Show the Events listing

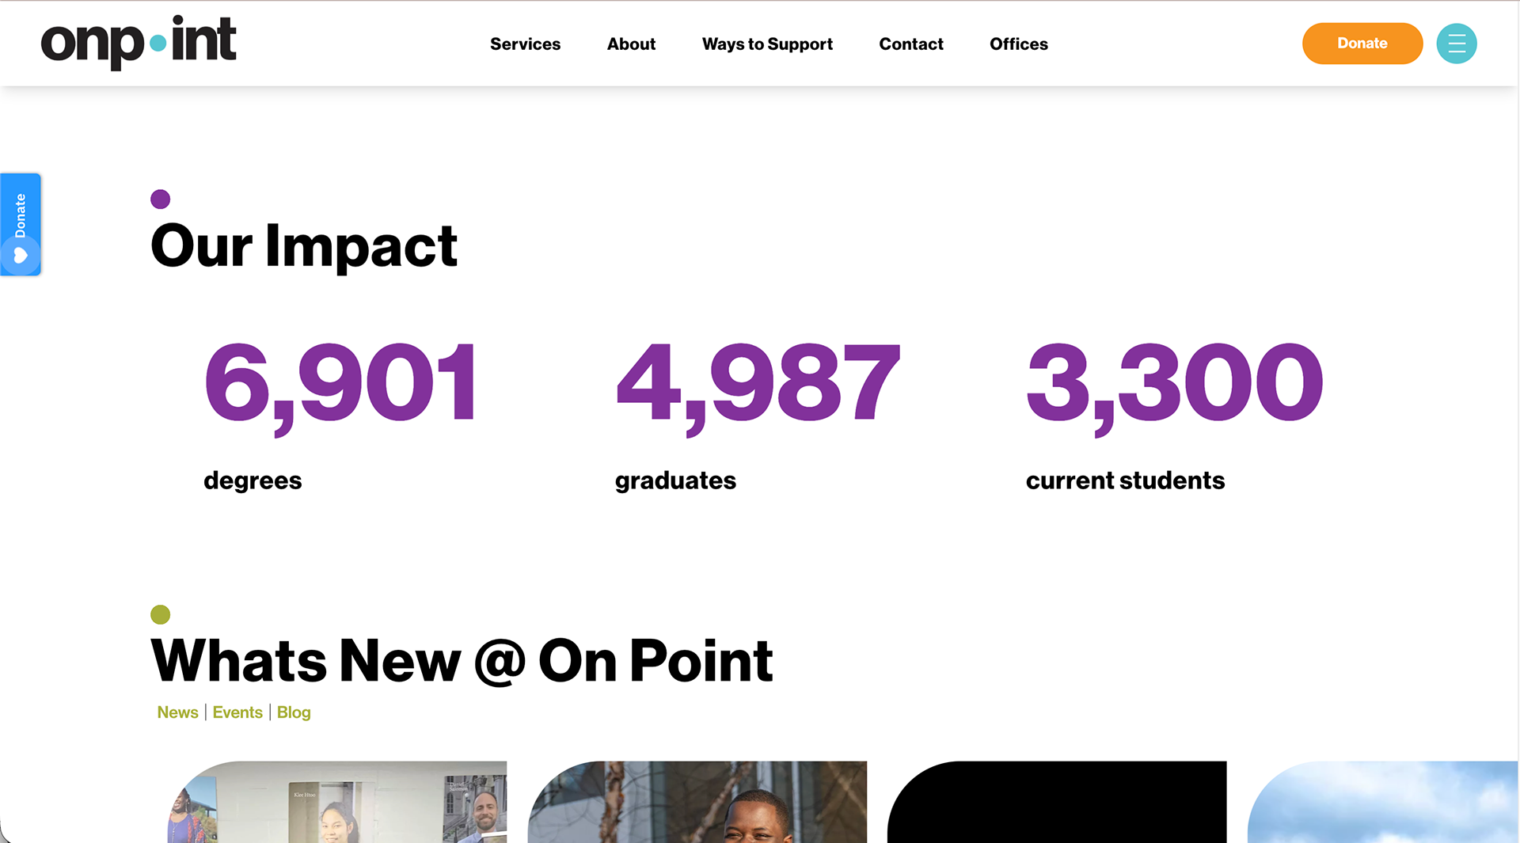pos(237,712)
